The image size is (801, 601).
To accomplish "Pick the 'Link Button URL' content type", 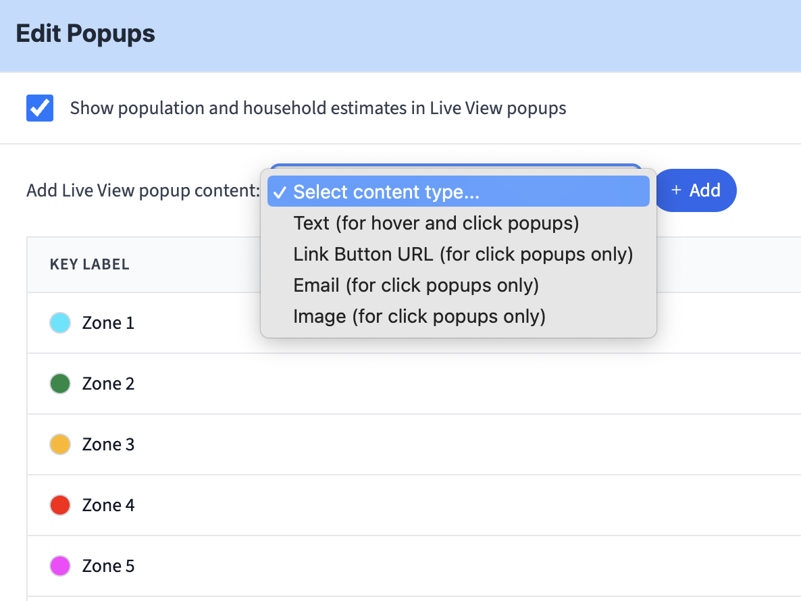I will click(463, 255).
